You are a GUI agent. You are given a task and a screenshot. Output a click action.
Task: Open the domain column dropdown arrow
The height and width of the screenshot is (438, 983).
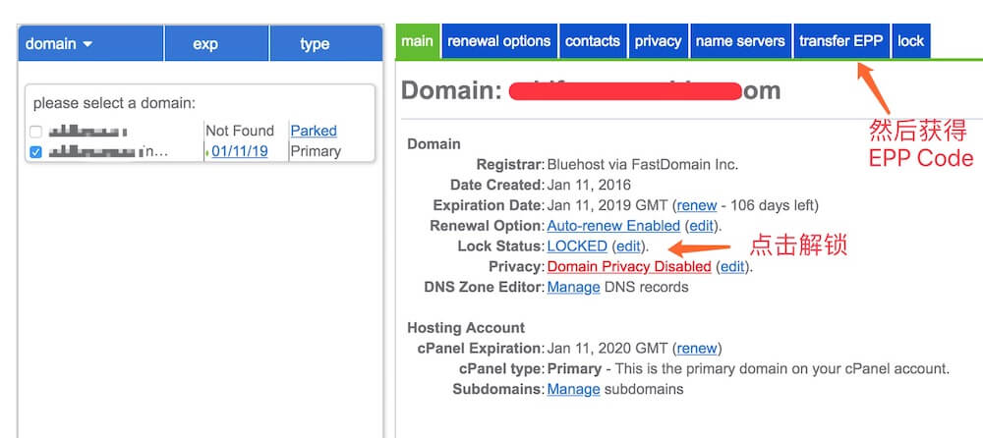pos(87,44)
